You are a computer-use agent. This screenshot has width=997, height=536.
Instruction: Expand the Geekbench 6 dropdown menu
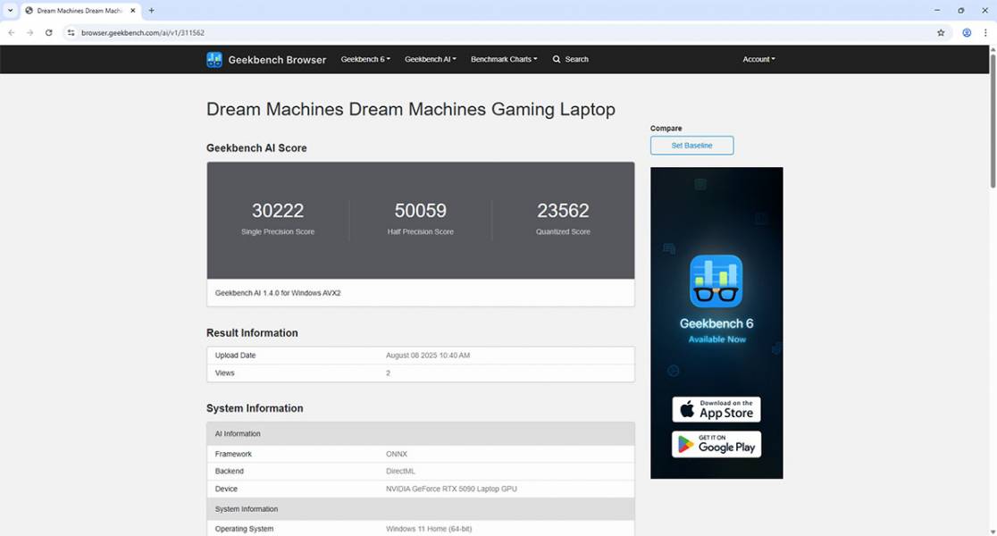364,59
